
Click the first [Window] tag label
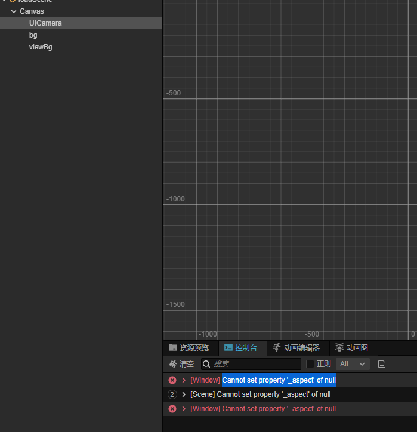click(205, 380)
